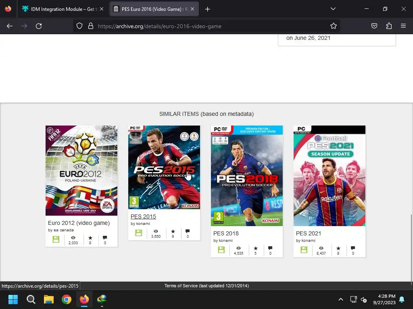Screen dimensions: 413x309
Task: Click the software disk icon on Euro 2012
Action: 56,239
